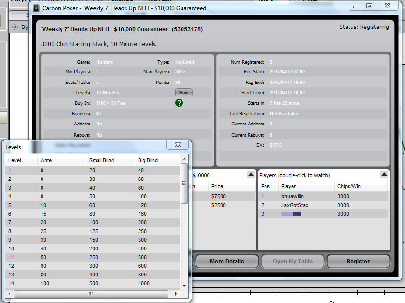Image resolution: width=405 pixels, height=303 pixels.
Task: Select the third player row with bars name
Action: tap(323, 214)
